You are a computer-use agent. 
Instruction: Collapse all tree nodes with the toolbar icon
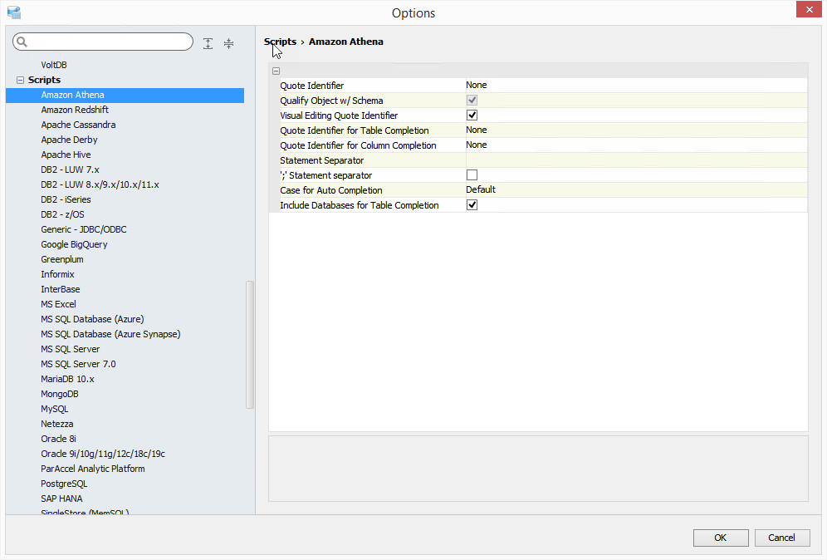pos(229,43)
